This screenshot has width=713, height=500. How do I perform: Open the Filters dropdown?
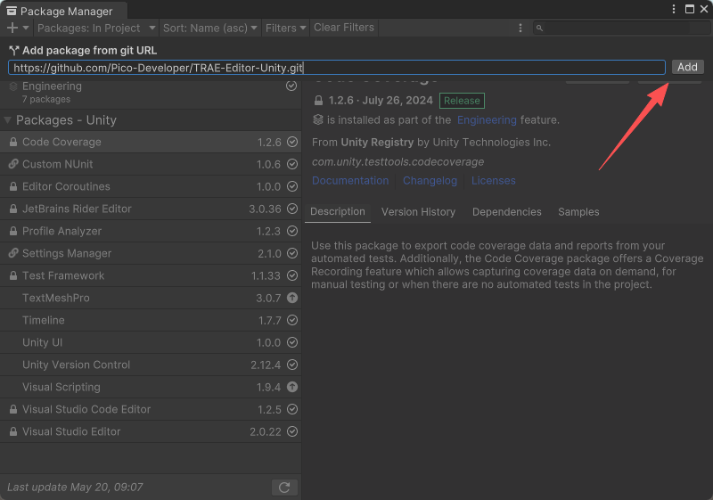pyautogui.click(x=285, y=29)
